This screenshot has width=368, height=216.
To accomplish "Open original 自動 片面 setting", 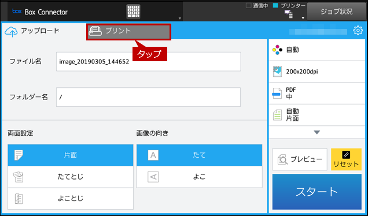I will (317, 115).
